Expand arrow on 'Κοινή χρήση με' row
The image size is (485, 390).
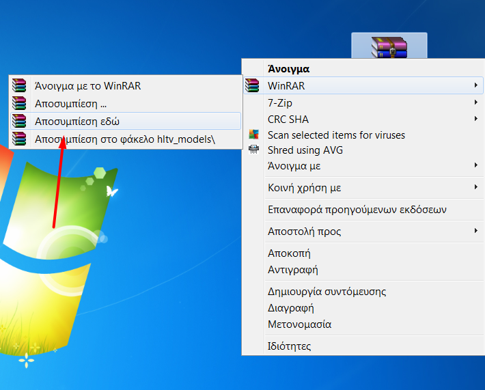click(x=475, y=187)
